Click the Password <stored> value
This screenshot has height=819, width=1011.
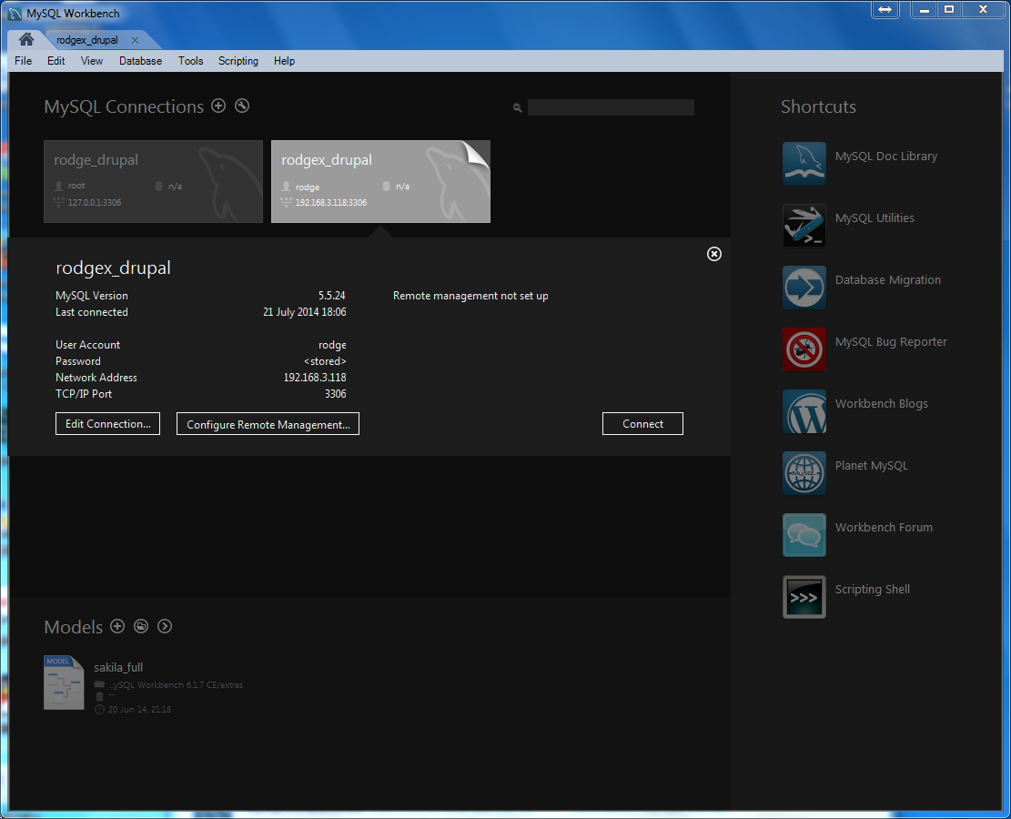325,361
